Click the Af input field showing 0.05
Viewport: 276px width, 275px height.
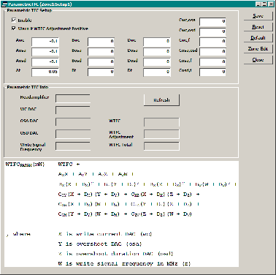click(x=45, y=72)
